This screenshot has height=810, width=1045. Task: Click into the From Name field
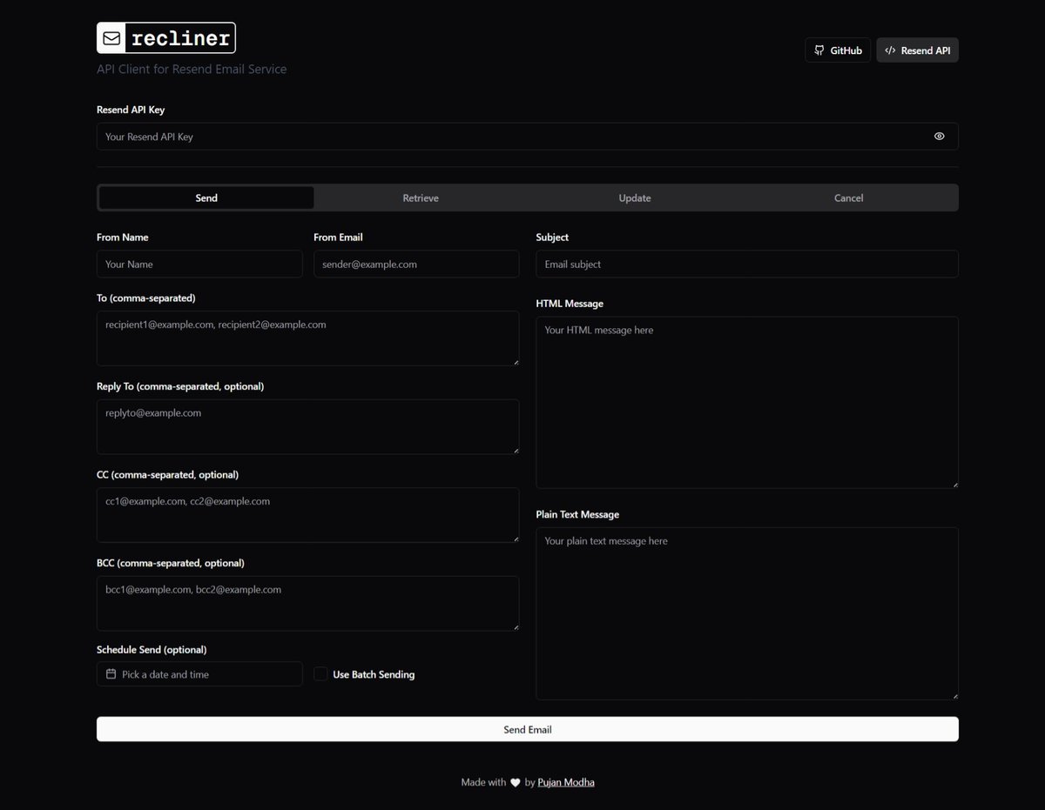(199, 264)
